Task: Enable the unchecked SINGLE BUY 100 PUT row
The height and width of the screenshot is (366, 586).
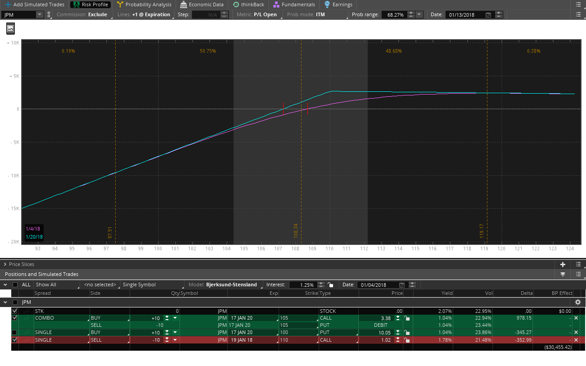Action: click(x=15, y=332)
